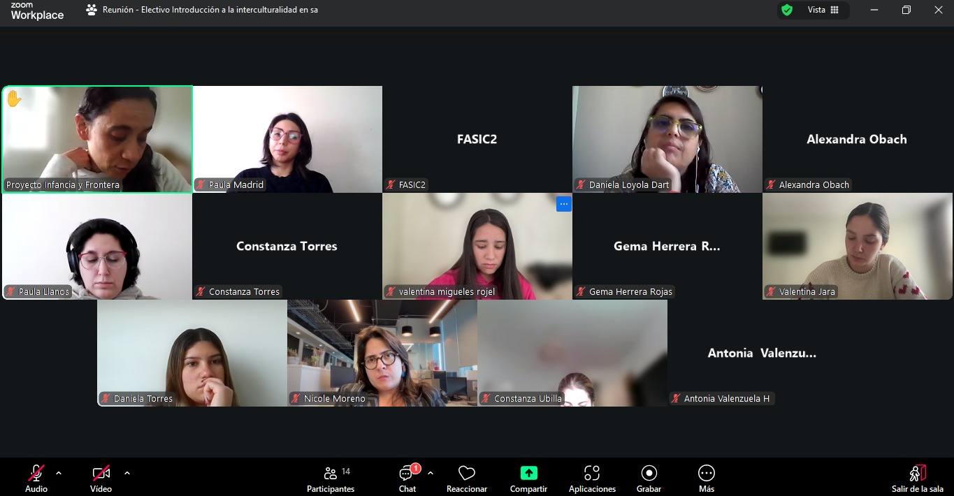954x496 pixels.
Task: Click the FASIC2 name label
Action: pos(412,185)
